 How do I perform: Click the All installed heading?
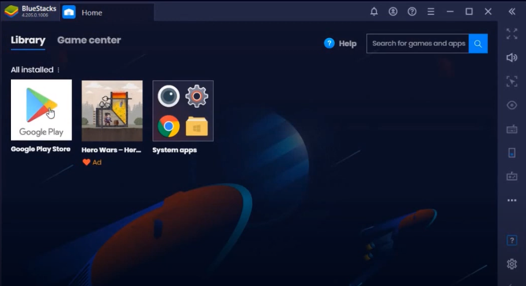(32, 70)
